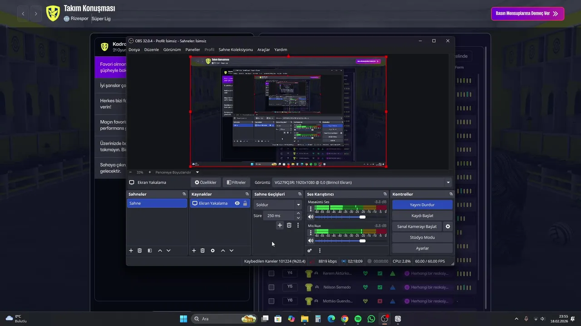This screenshot has height=326, width=581.
Task: Undock the Kontroller panel
Action: [x=451, y=194]
